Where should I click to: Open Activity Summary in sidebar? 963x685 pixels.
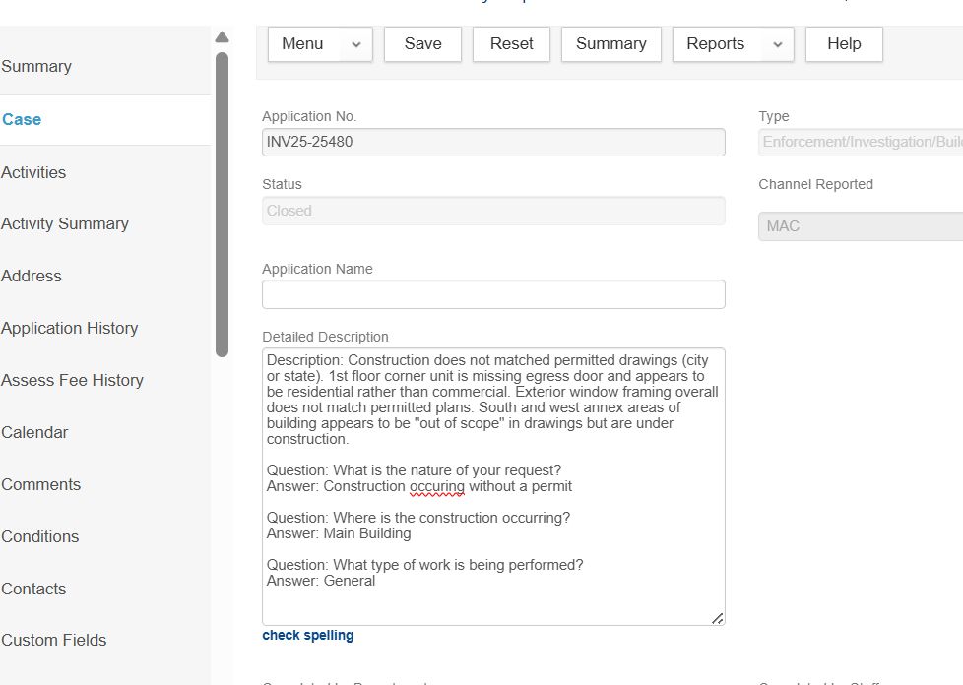[x=65, y=224]
